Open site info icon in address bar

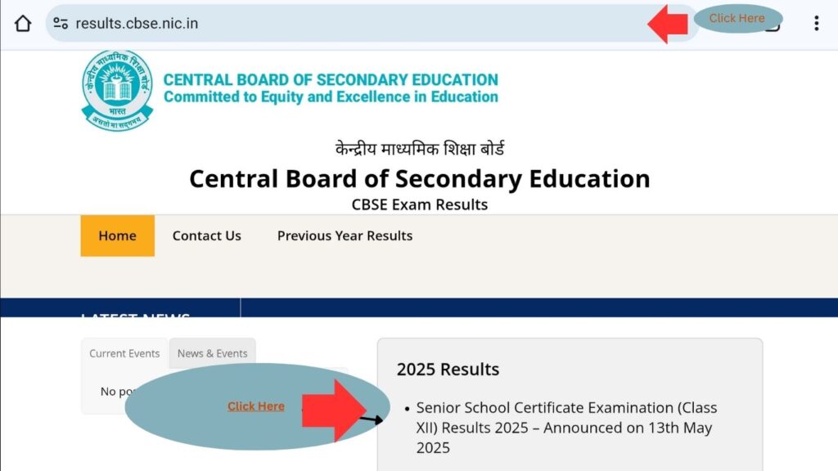[61, 23]
